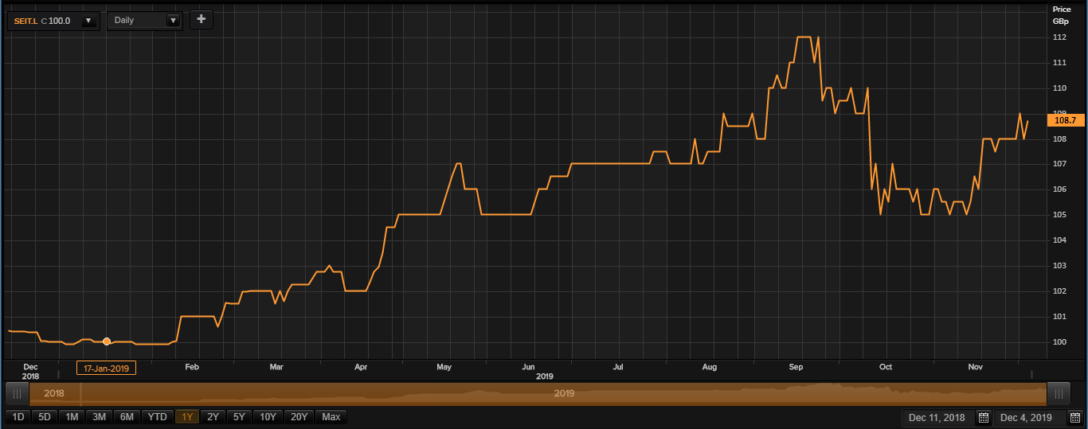
Task: Switch to the 10Y range
Action: coord(268,416)
